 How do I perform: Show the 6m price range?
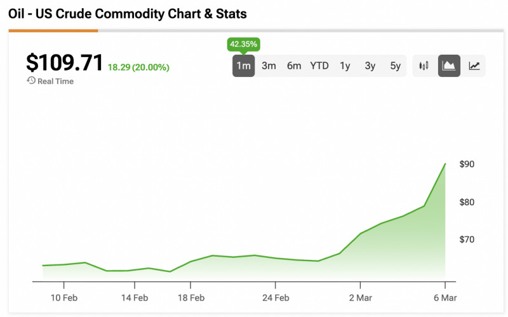coord(294,65)
